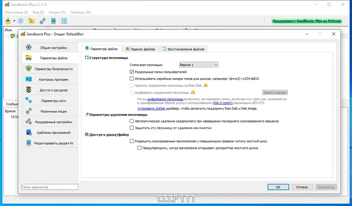Check Защитить эту песочницу от удаления
This screenshot has width=352, height=206.
pyautogui.click(x=132, y=128)
